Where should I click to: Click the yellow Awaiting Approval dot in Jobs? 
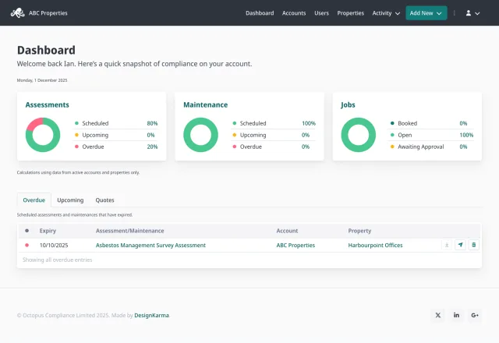pos(392,147)
